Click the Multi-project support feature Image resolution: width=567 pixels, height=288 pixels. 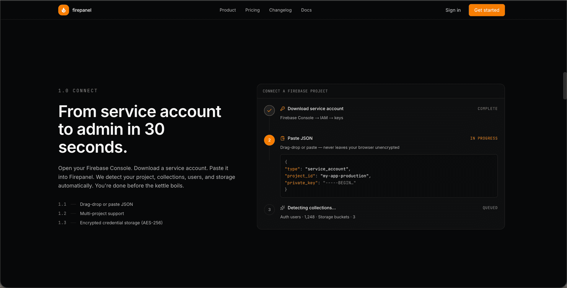(102, 213)
